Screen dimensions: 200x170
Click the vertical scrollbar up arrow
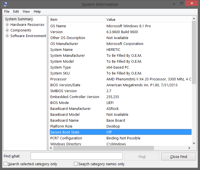(194, 19)
